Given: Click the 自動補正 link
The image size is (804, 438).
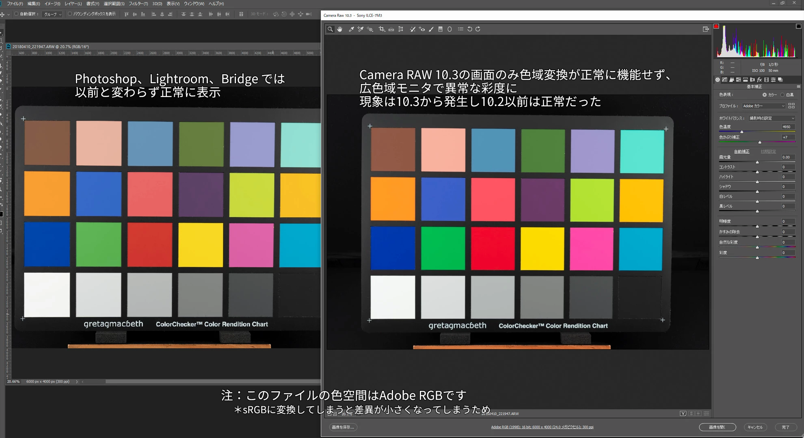Looking at the screenshot, I should pos(742,151).
